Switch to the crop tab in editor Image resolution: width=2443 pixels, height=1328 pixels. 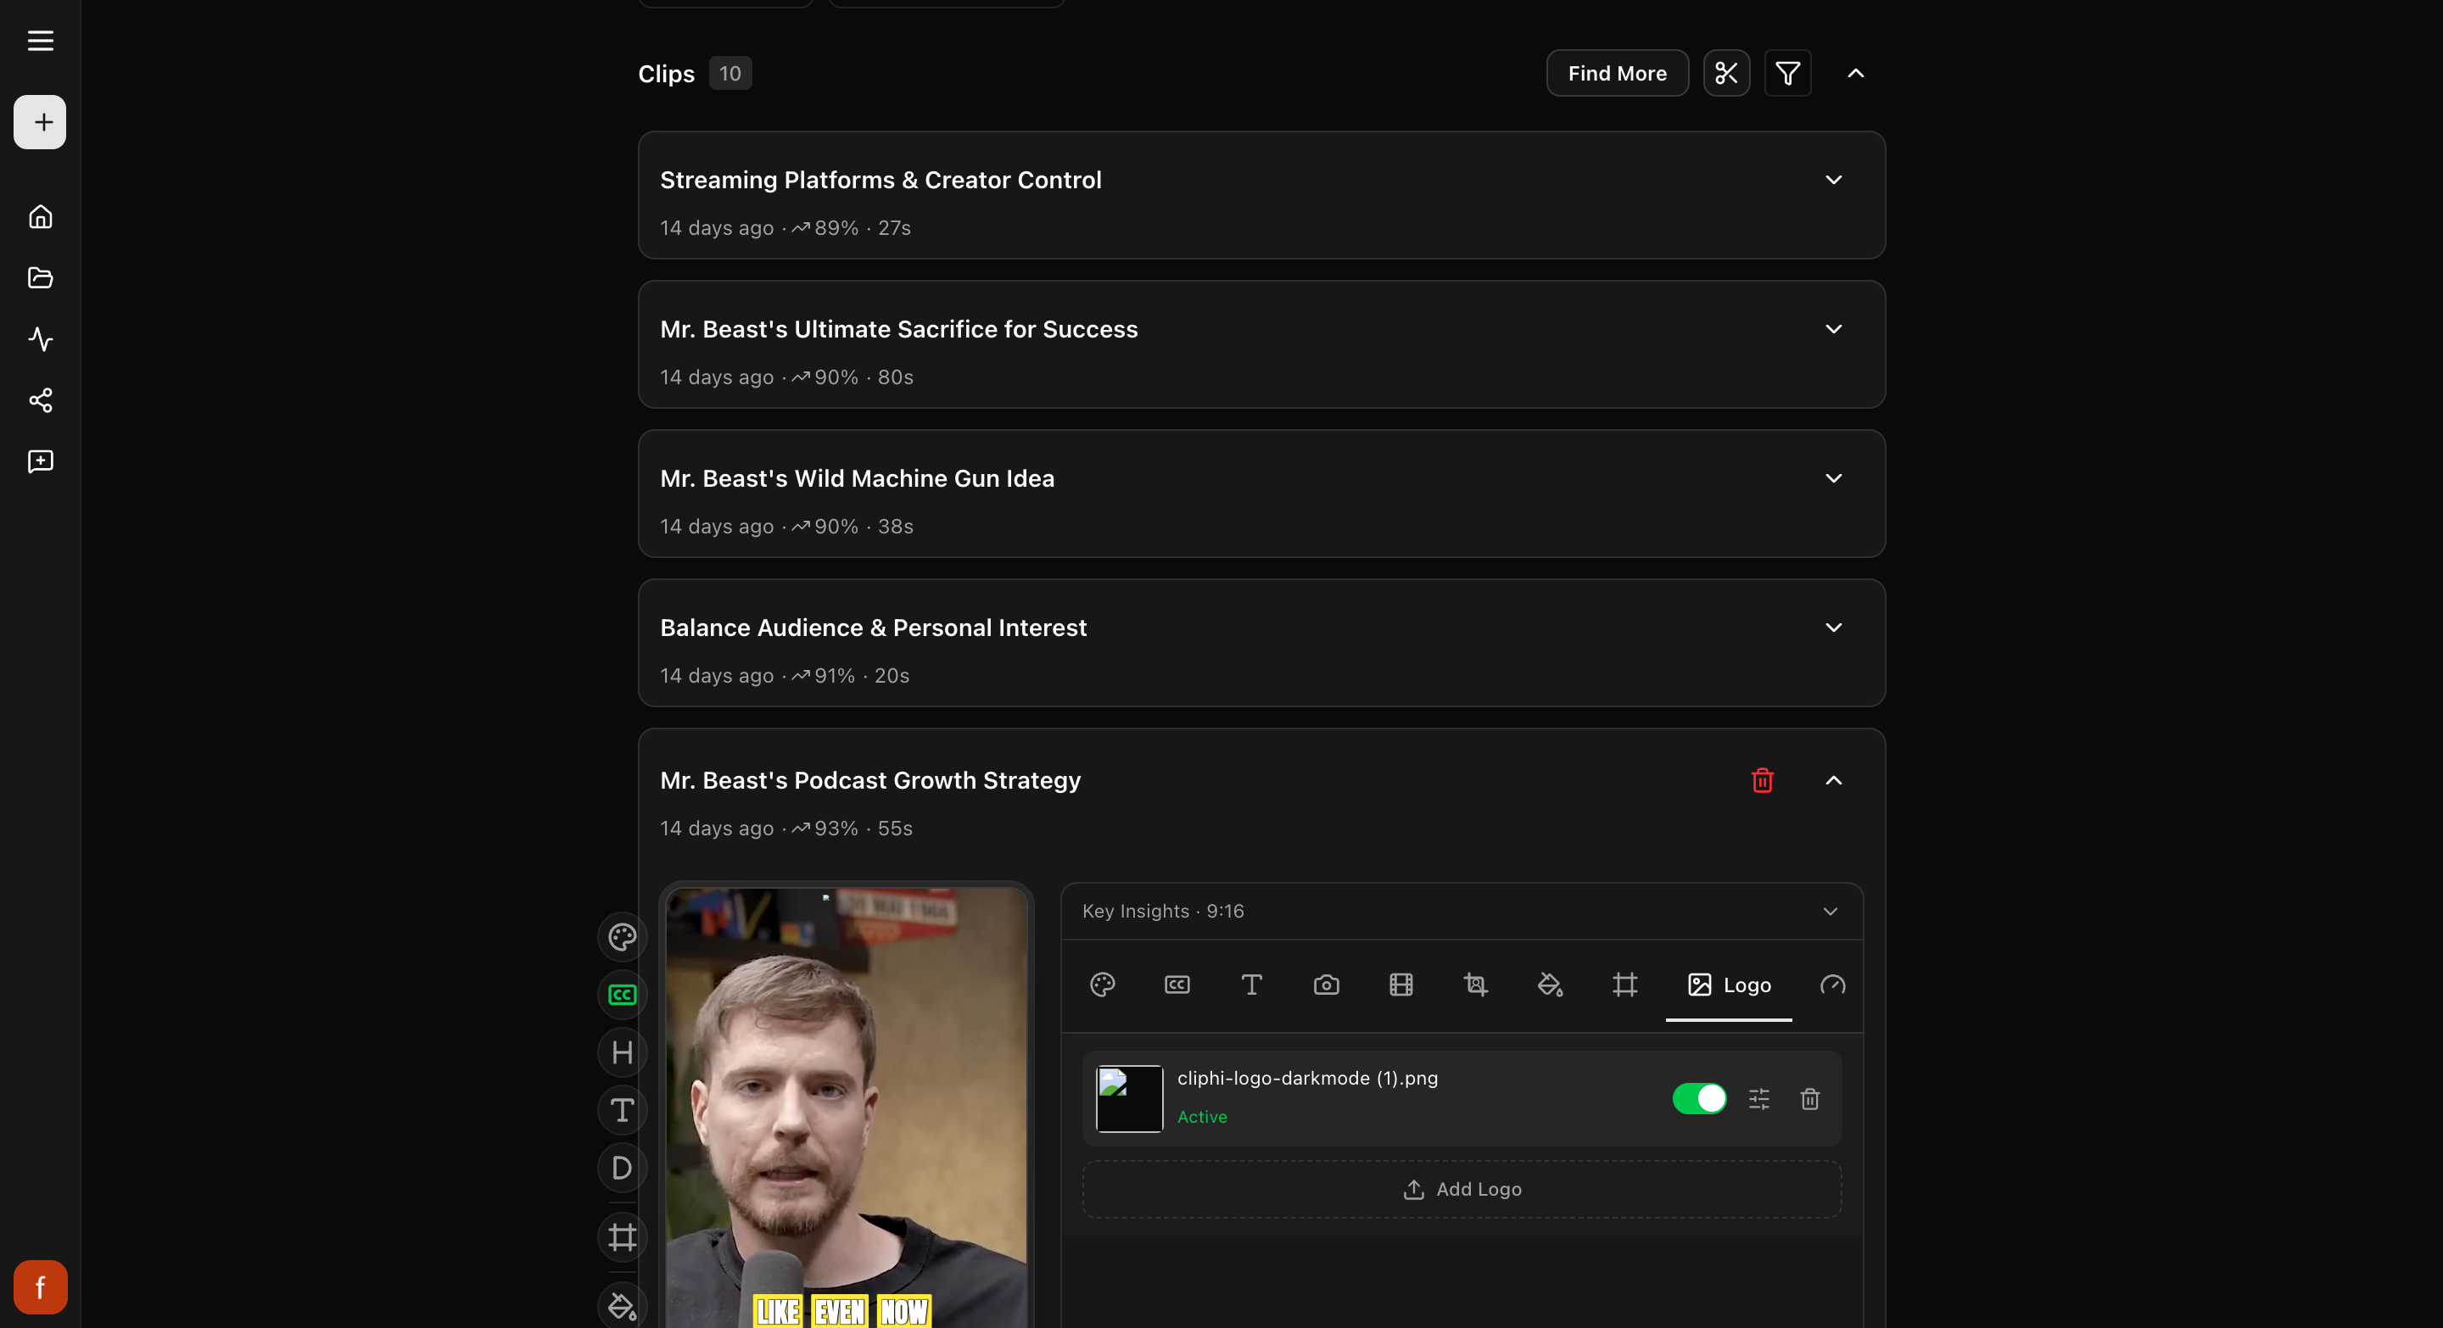pos(1475,985)
